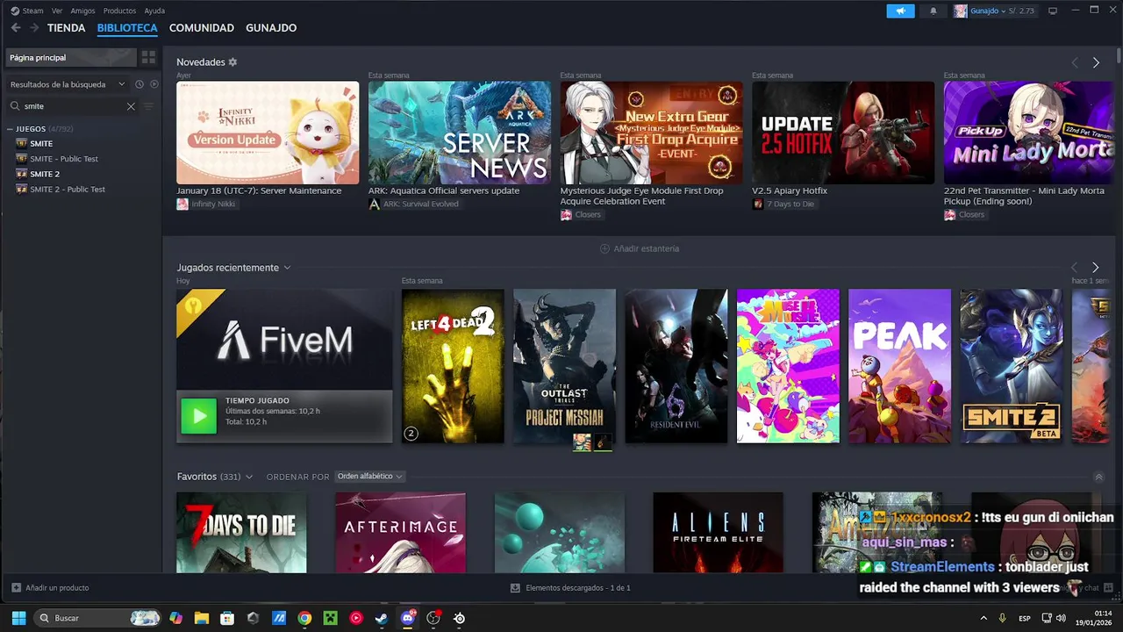Go forward with the right arrow
Image resolution: width=1123 pixels, height=632 pixels.
point(34,28)
